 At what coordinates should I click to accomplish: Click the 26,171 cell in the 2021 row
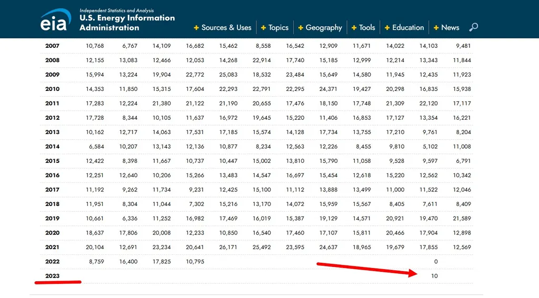[228, 247]
